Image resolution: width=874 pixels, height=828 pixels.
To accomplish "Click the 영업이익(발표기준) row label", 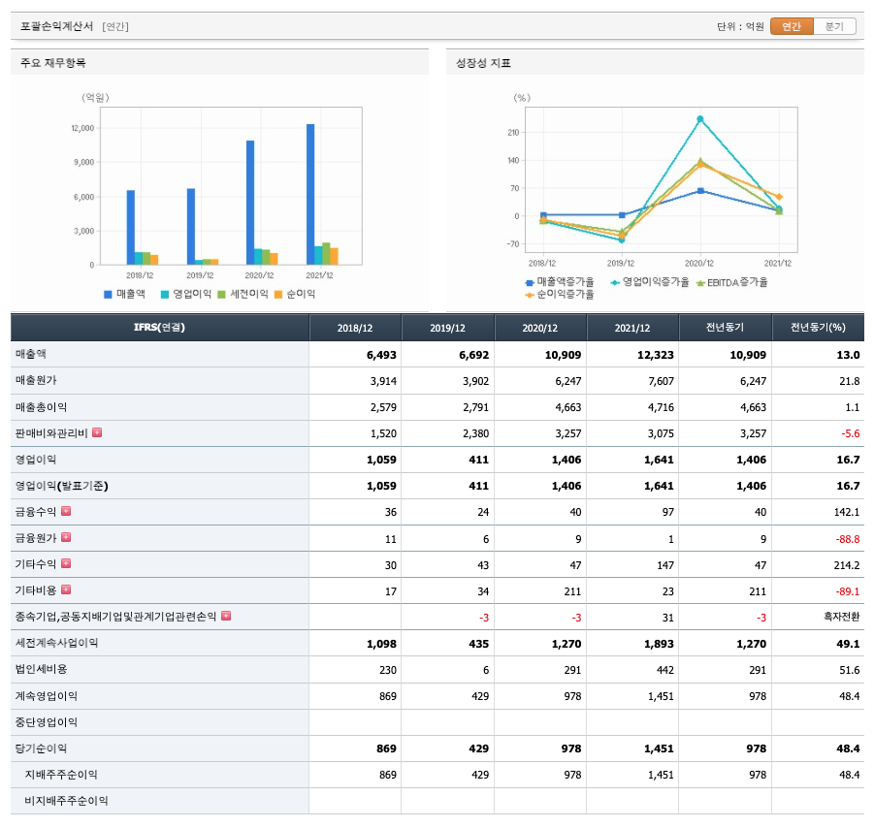I will point(61,486).
